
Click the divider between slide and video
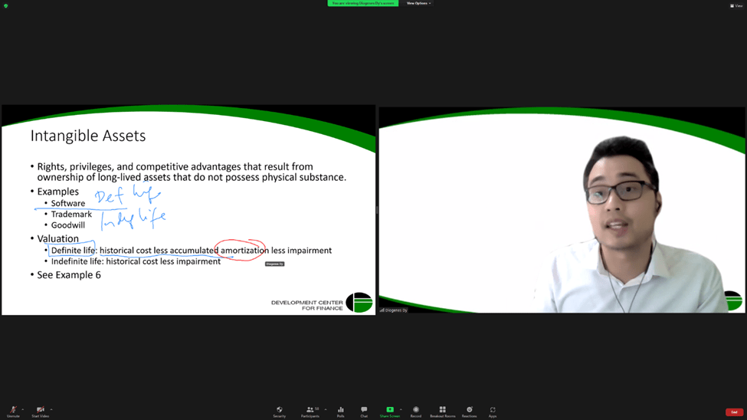coord(377,209)
